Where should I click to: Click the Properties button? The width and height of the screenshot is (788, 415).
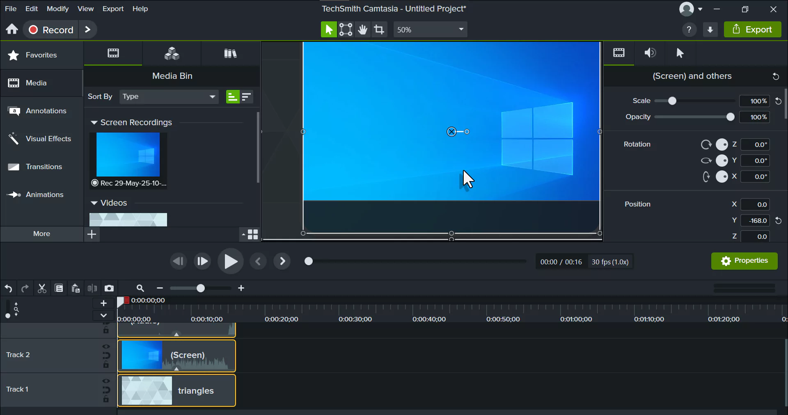click(744, 261)
